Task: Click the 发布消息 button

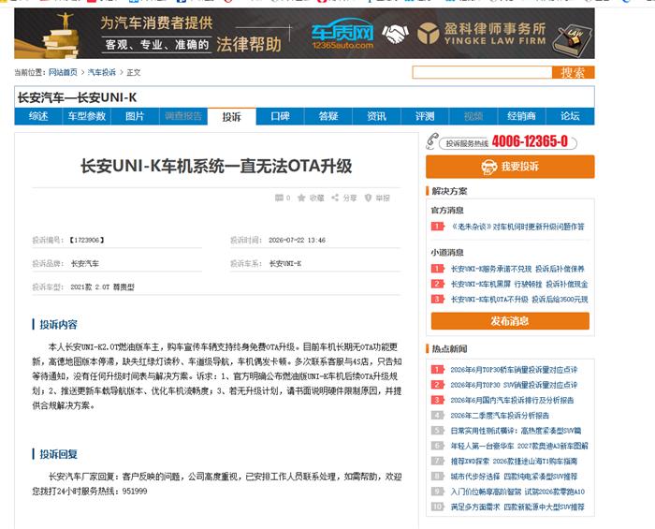Action: pos(510,321)
